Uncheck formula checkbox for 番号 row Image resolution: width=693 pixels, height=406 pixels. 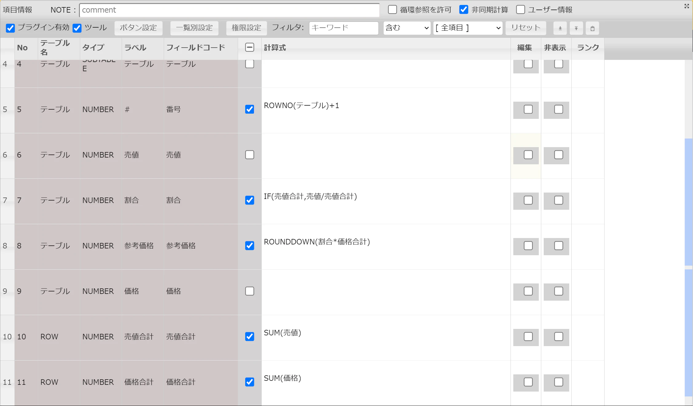[x=250, y=109]
